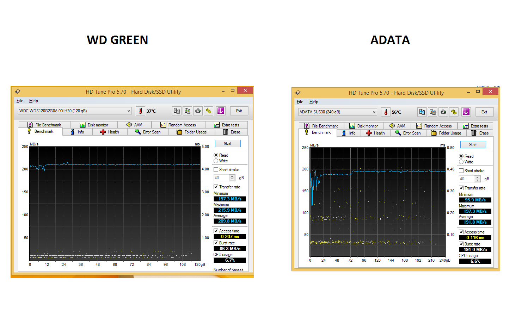The height and width of the screenshot is (312, 528).
Task: Click Start button in WD Green window
Action: 228,144
